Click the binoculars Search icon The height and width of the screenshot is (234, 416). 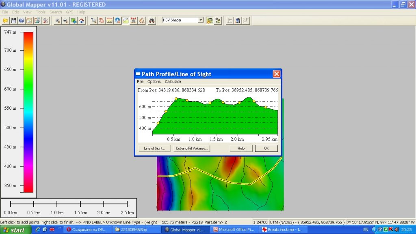(152, 20)
